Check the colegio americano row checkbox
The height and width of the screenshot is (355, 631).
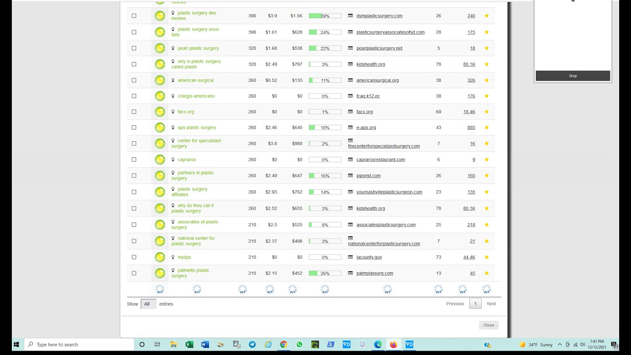[134, 96]
